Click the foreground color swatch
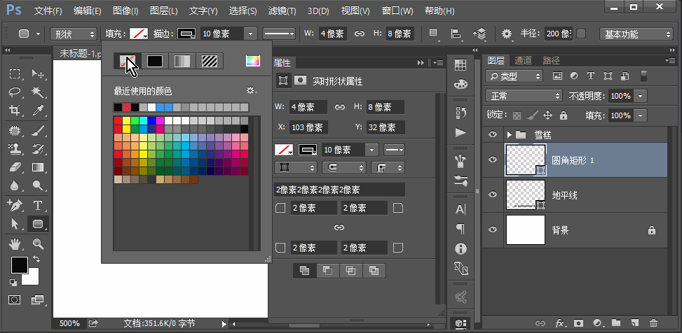This screenshot has width=682, height=333. click(19, 264)
